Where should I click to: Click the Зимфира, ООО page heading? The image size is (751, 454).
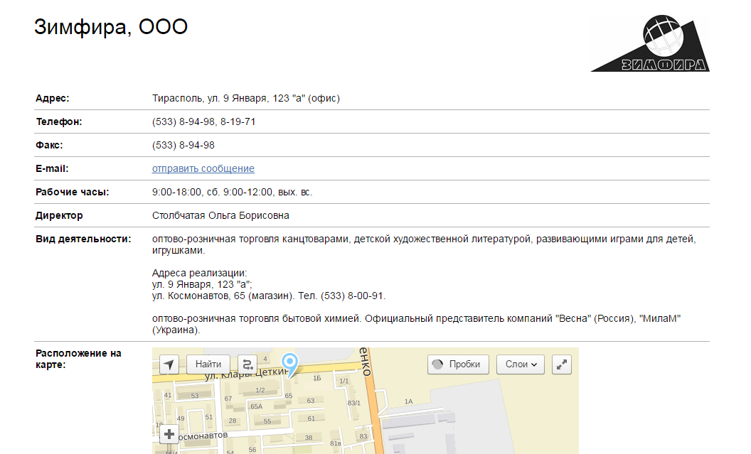[x=110, y=27]
